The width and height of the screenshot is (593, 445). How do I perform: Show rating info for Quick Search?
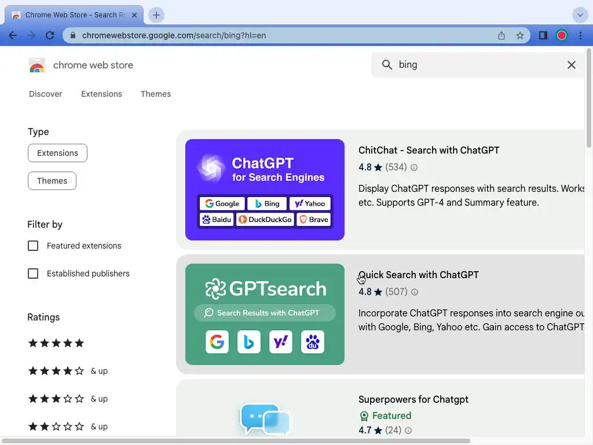(x=415, y=292)
